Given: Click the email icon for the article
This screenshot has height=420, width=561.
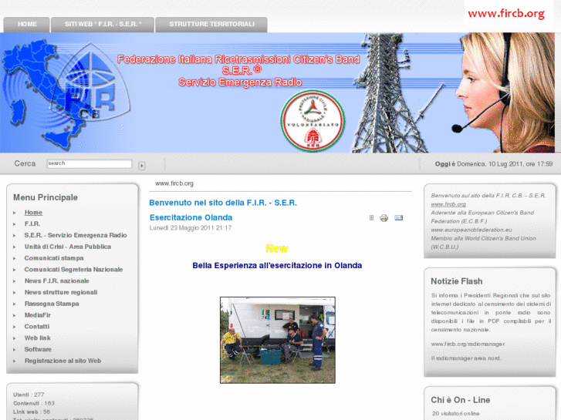Looking at the screenshot, I should (399, 217).
